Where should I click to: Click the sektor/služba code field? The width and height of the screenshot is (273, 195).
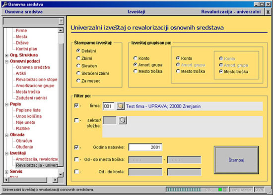tap(110, 120)
